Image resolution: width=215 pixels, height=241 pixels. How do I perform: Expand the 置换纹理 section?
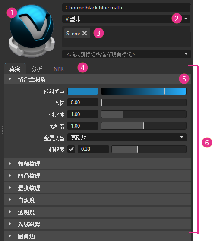(x=98, y=188)
